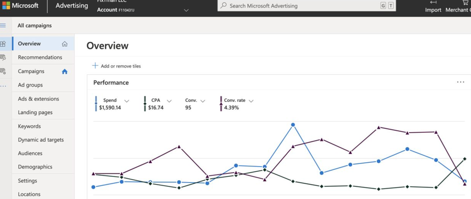Open Landing pages in the side menu
The width and height of the screenshot is (471, 199).
coord(43,112)
